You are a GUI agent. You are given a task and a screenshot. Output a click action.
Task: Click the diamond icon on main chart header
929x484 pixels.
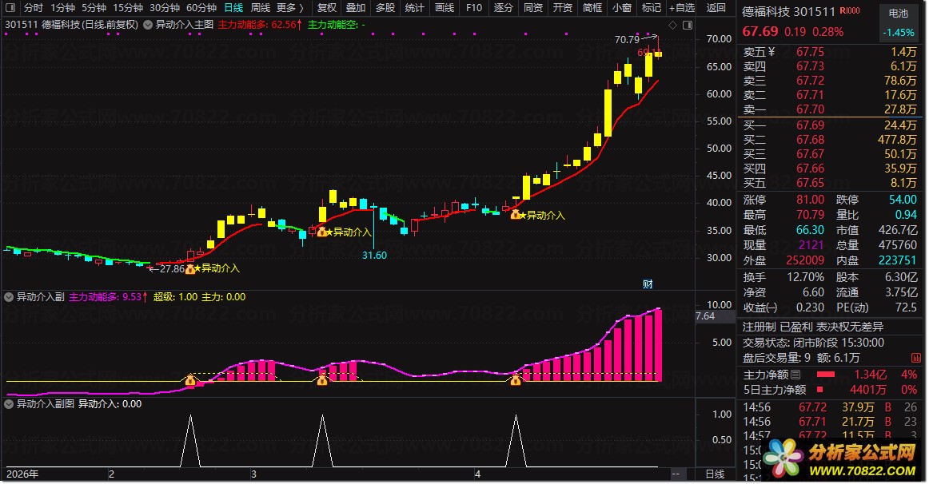point(672,25)
